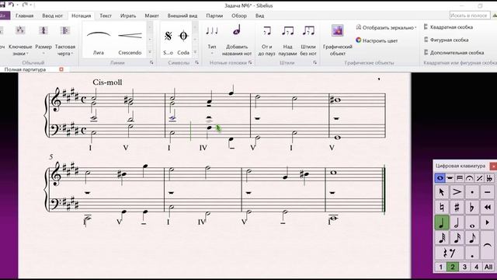Select half note on keypad

(x=457, y=222)
